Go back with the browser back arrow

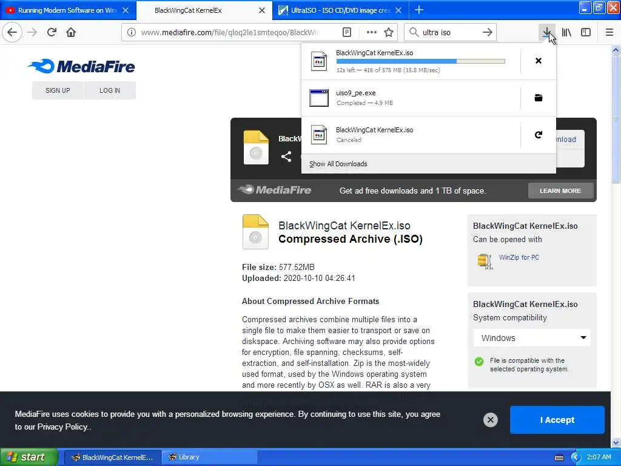[12, 32]
